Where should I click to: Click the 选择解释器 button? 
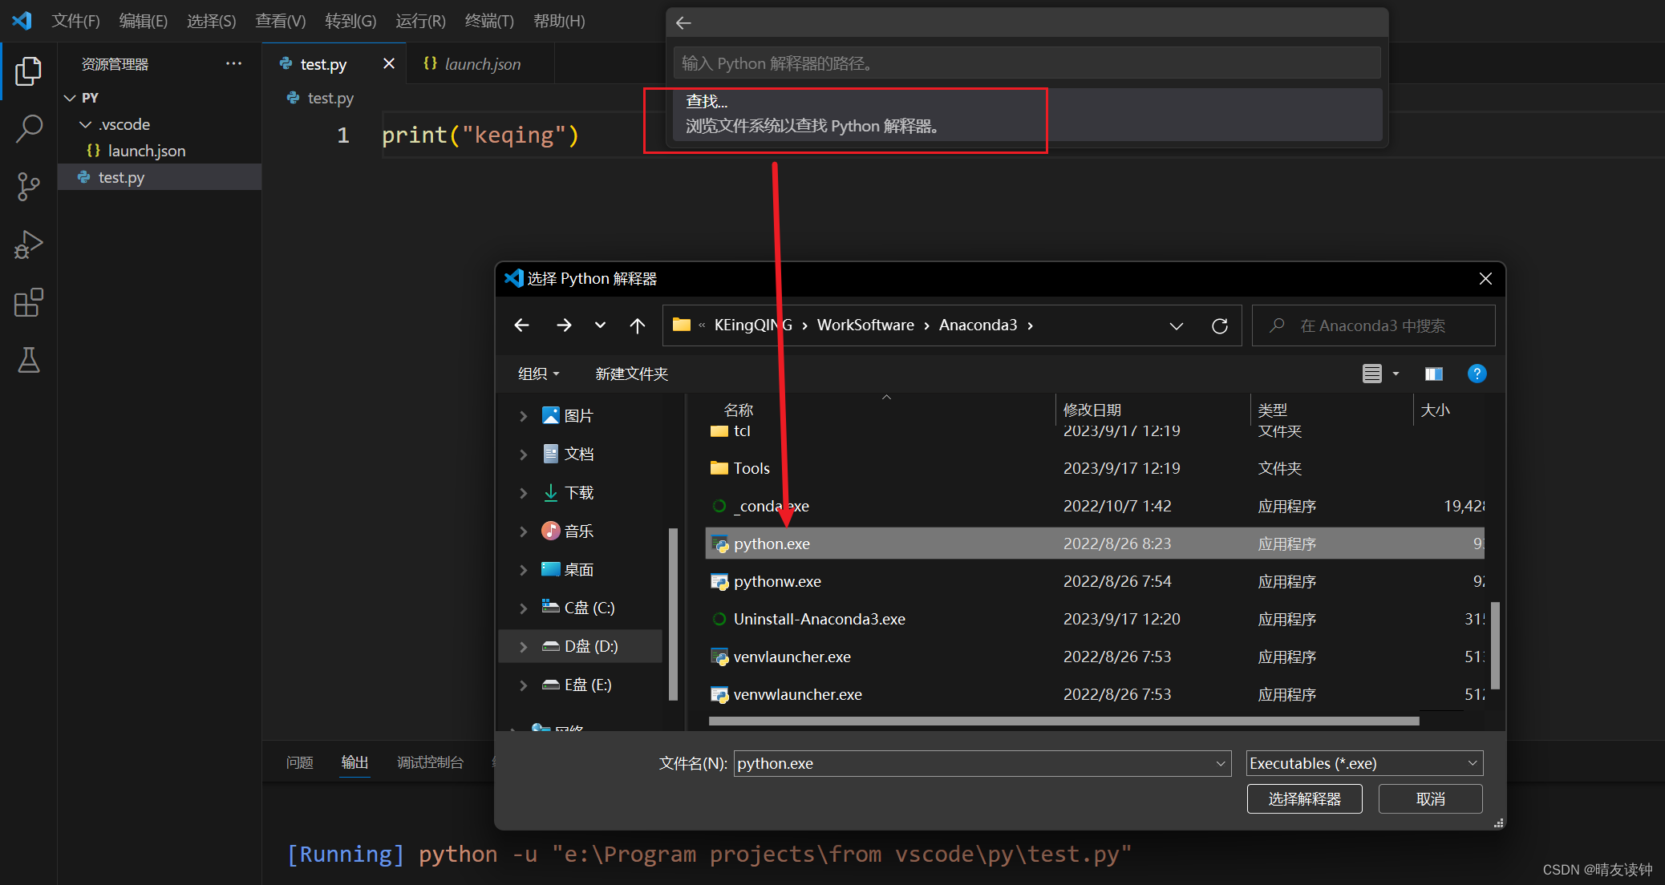1304,798
